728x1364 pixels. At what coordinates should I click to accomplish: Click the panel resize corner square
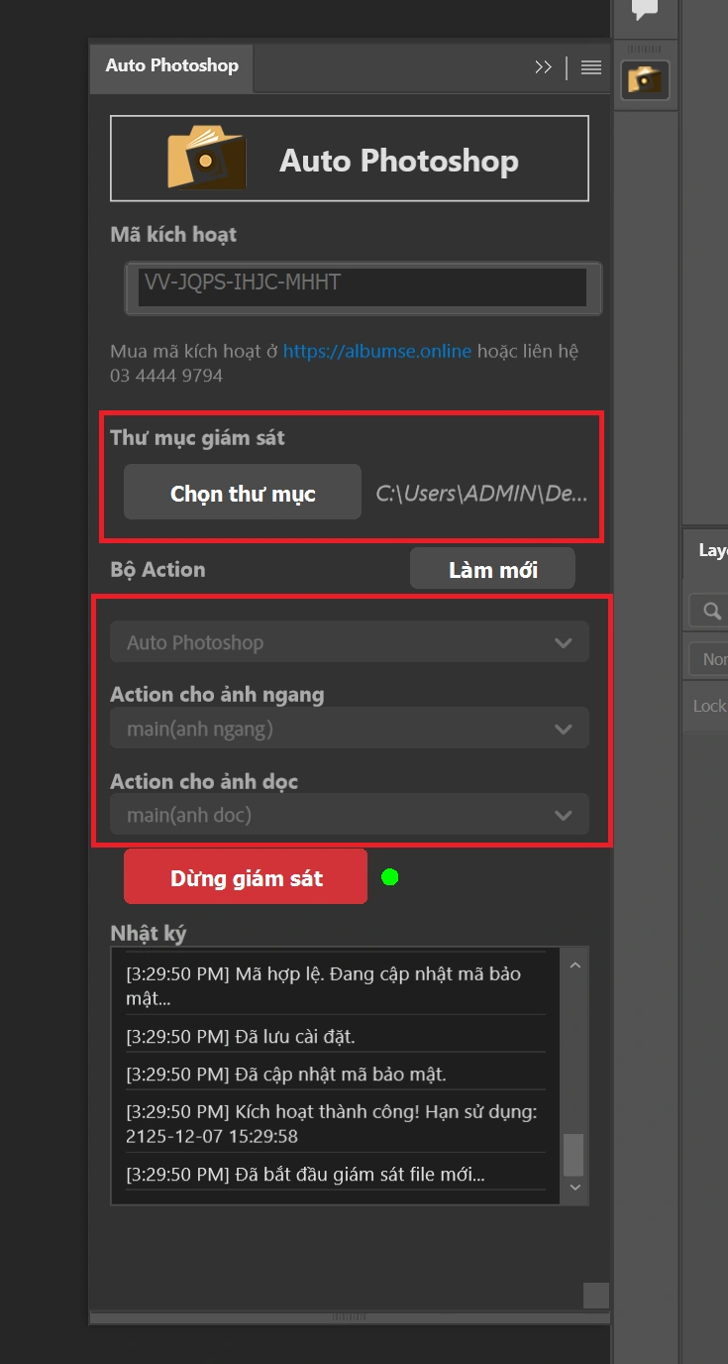[595, 1296]
